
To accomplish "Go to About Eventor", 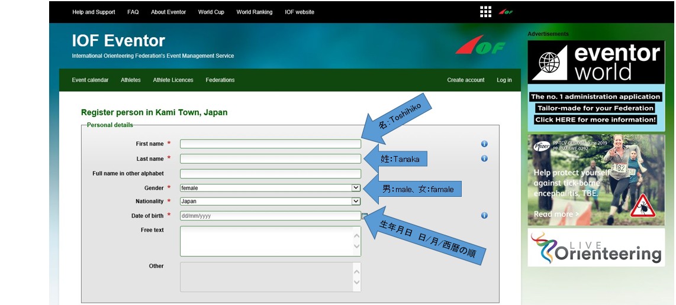I will point(168,12).
